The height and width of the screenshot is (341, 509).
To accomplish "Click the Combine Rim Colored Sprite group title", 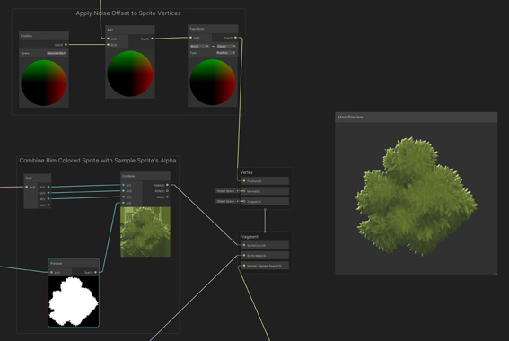I will tap(98, 161).
